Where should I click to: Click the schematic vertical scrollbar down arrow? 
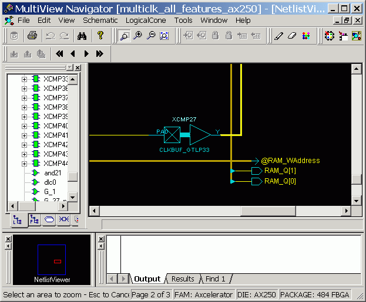click(356, 201)
